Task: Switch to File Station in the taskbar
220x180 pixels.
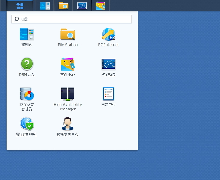Action: (63, 6)
